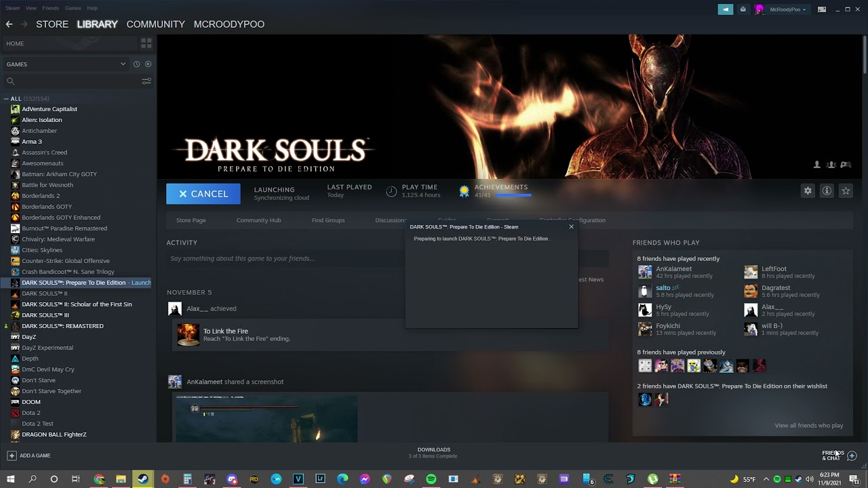This screenshot has width=868, height=488.
Task: Open the Steam menu
Action: (x=13, y=8)
